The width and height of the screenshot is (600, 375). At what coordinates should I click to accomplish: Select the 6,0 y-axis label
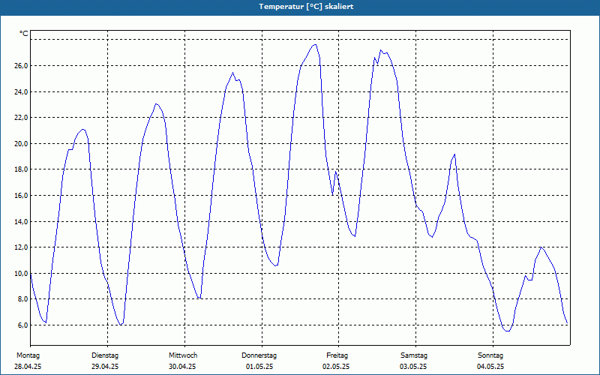click(x=22, y=325)
